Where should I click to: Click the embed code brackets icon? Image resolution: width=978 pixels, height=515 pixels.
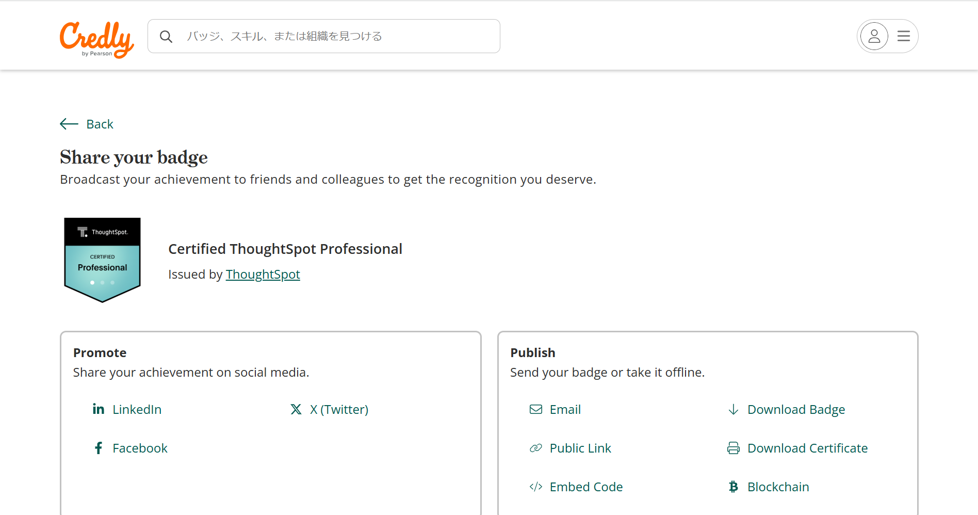(536, 487)
